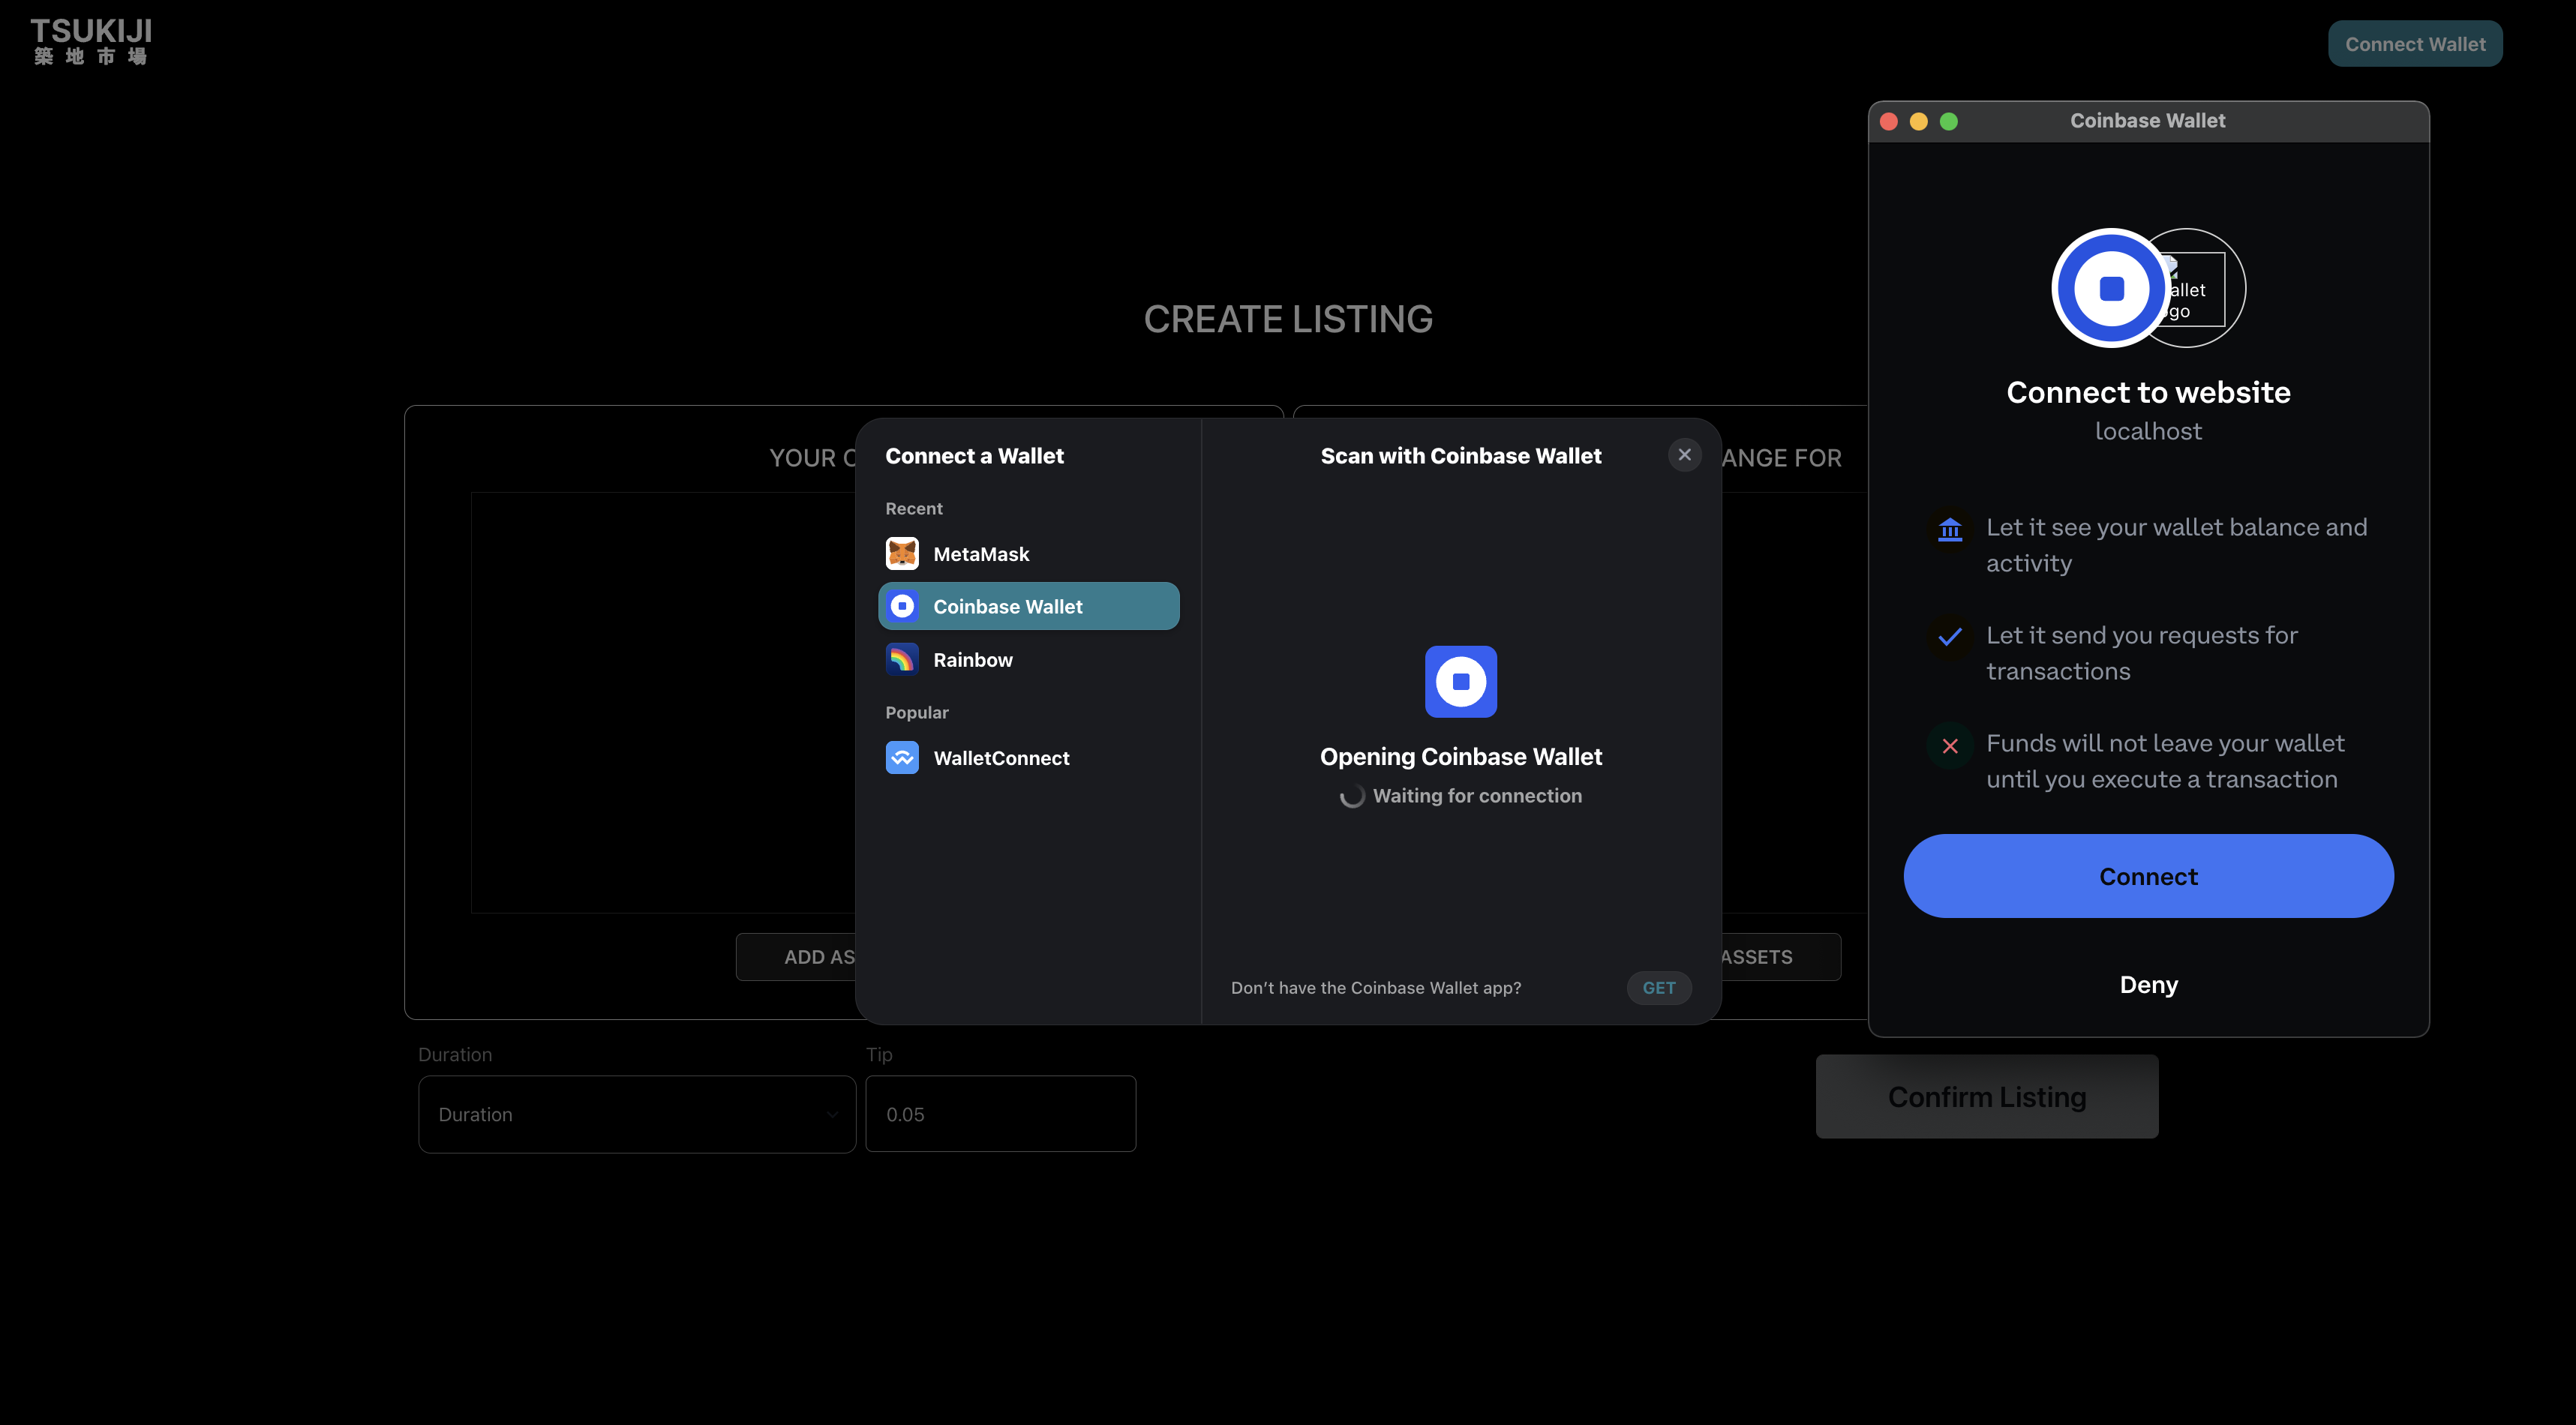Click the Tip input field
Viewport: 2576px width, 1425px height.
click(x=1000, y=1114)
